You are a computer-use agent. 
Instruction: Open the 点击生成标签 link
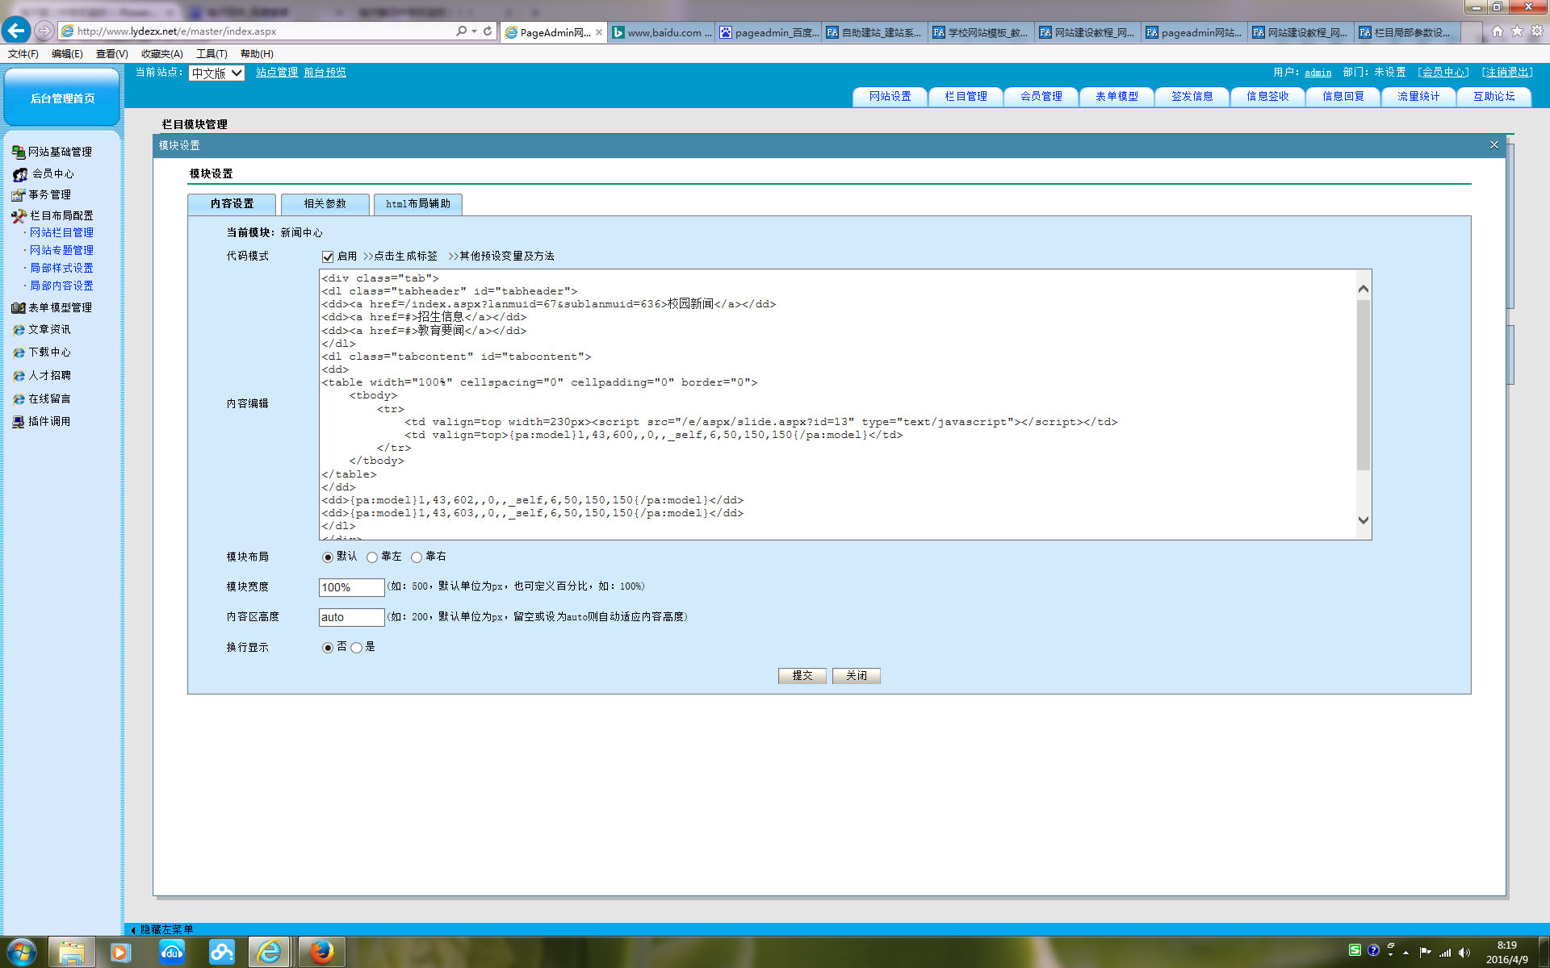pos(400,256)
